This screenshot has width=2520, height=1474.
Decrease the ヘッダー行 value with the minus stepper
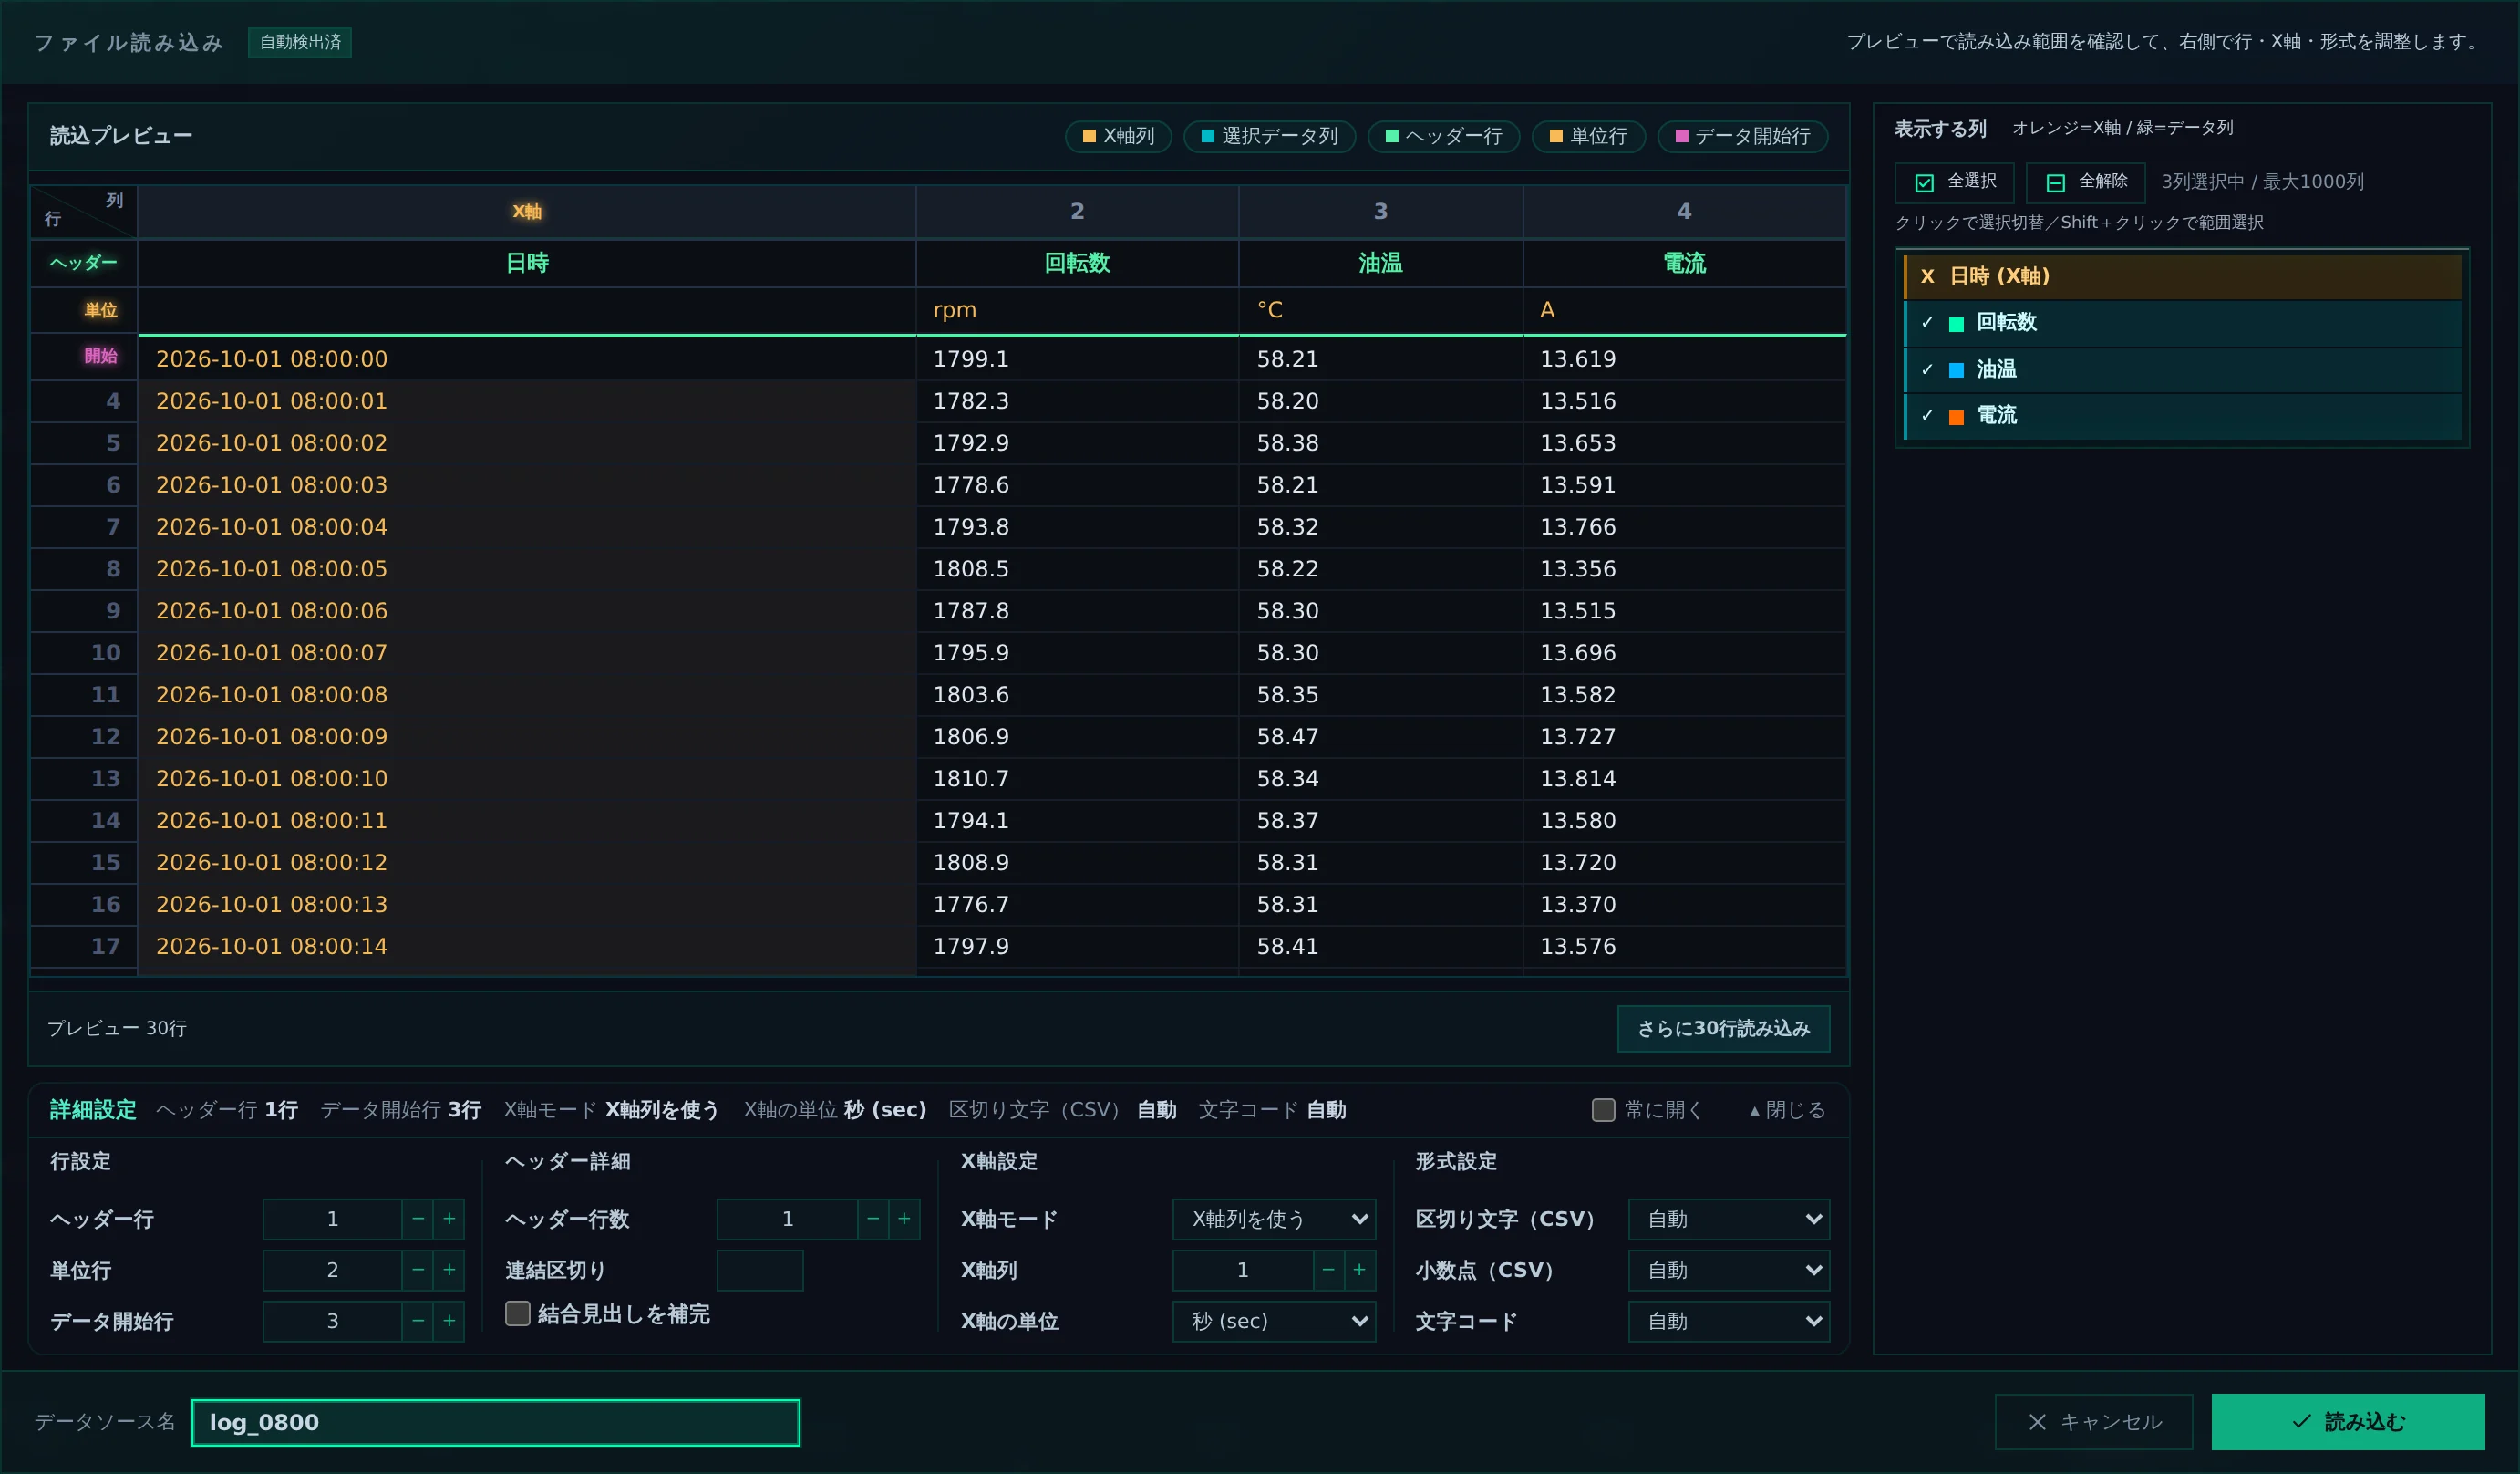pyautogui.click(x=418, y=1219)
